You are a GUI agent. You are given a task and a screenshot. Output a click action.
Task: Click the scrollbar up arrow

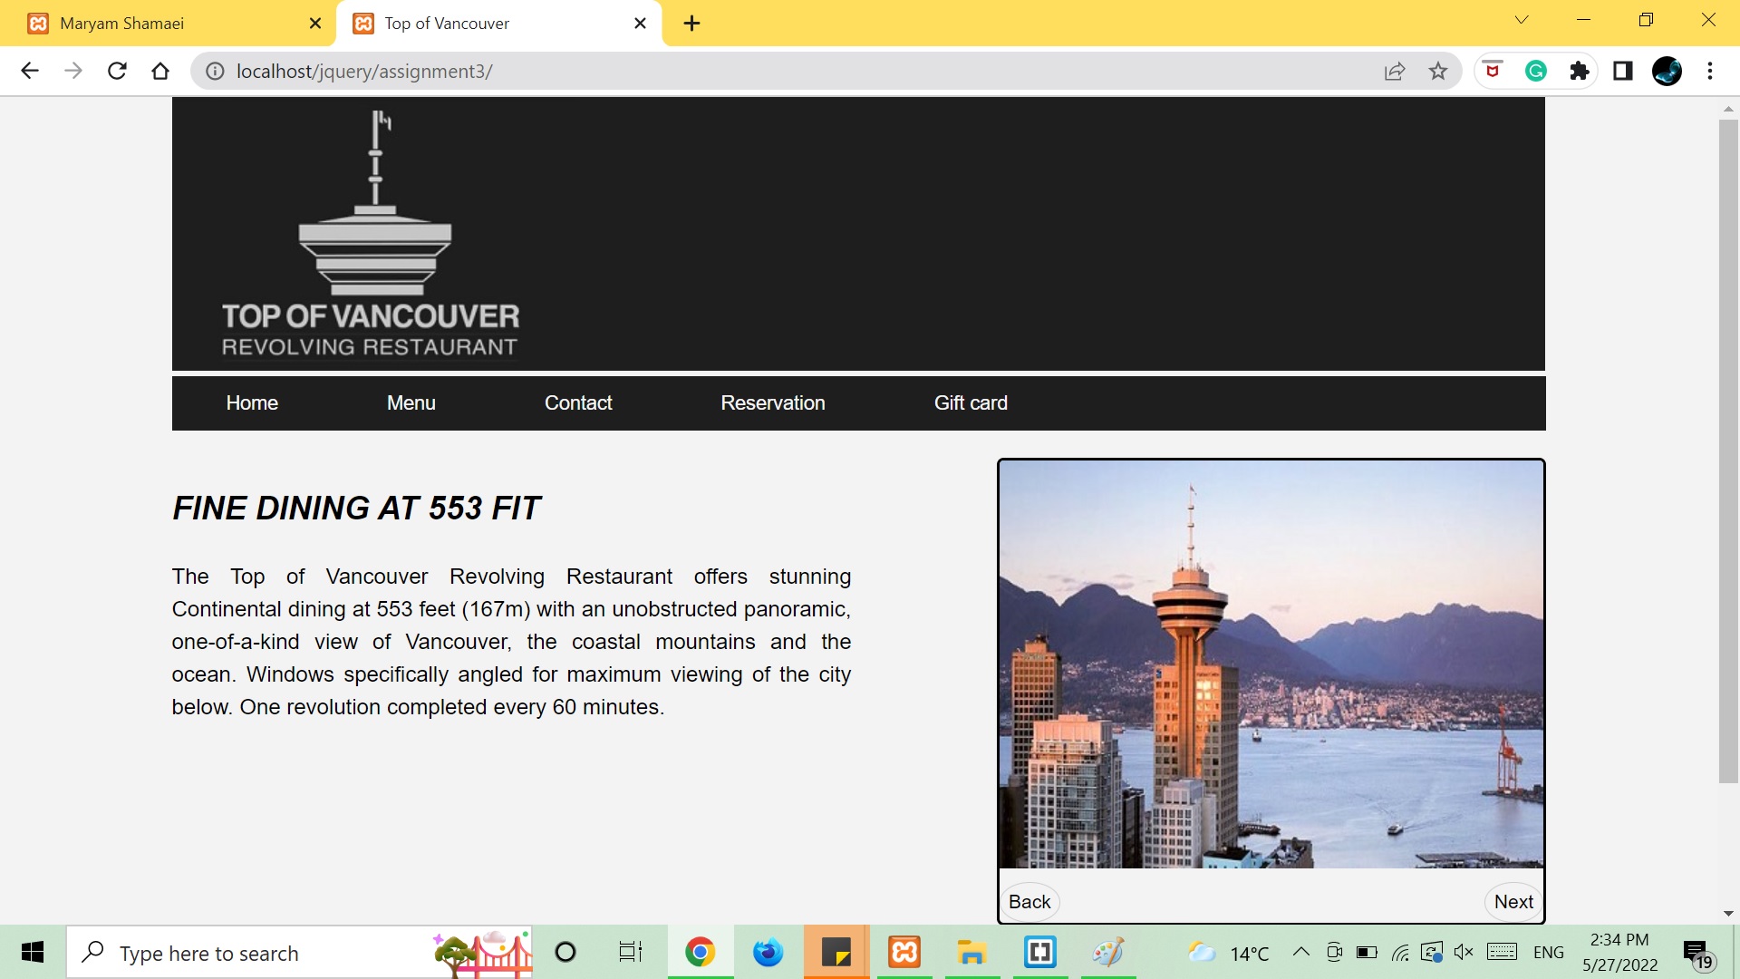point(1728,109)
